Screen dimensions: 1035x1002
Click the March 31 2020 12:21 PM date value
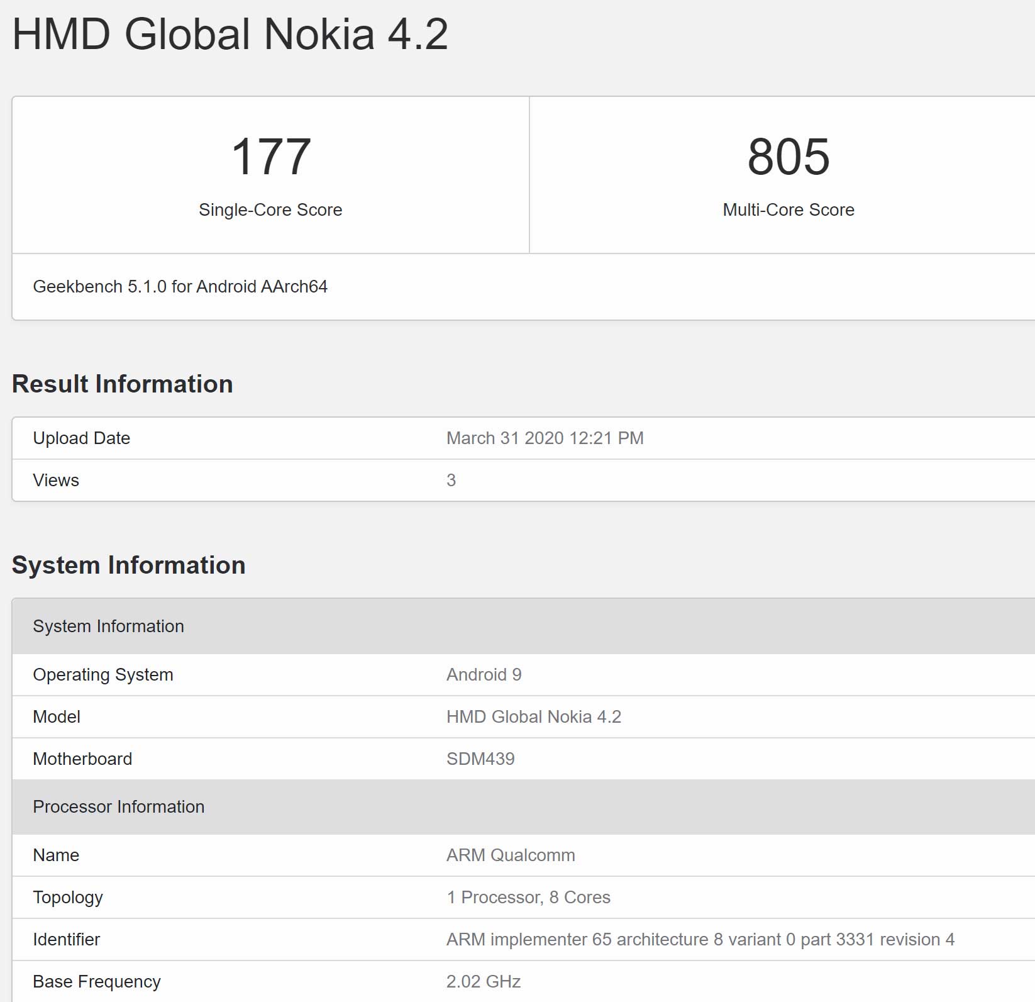545,438
